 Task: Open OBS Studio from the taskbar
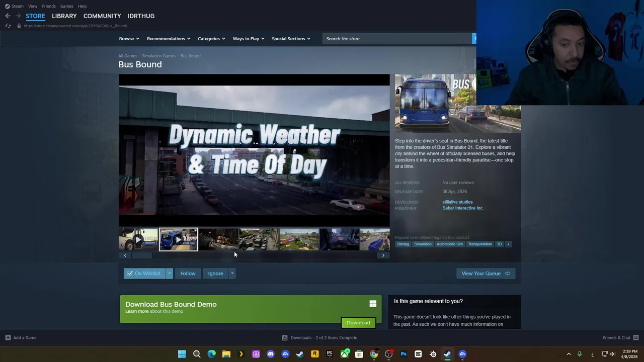(388, 354)
